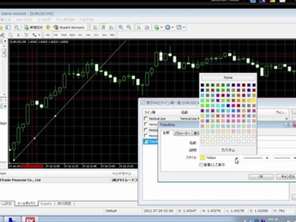
Task: Open the ツール(T) menu
Action: coord(44,20)
